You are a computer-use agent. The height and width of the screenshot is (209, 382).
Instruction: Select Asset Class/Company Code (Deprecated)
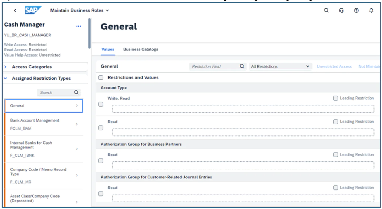[x=44, y=199]
